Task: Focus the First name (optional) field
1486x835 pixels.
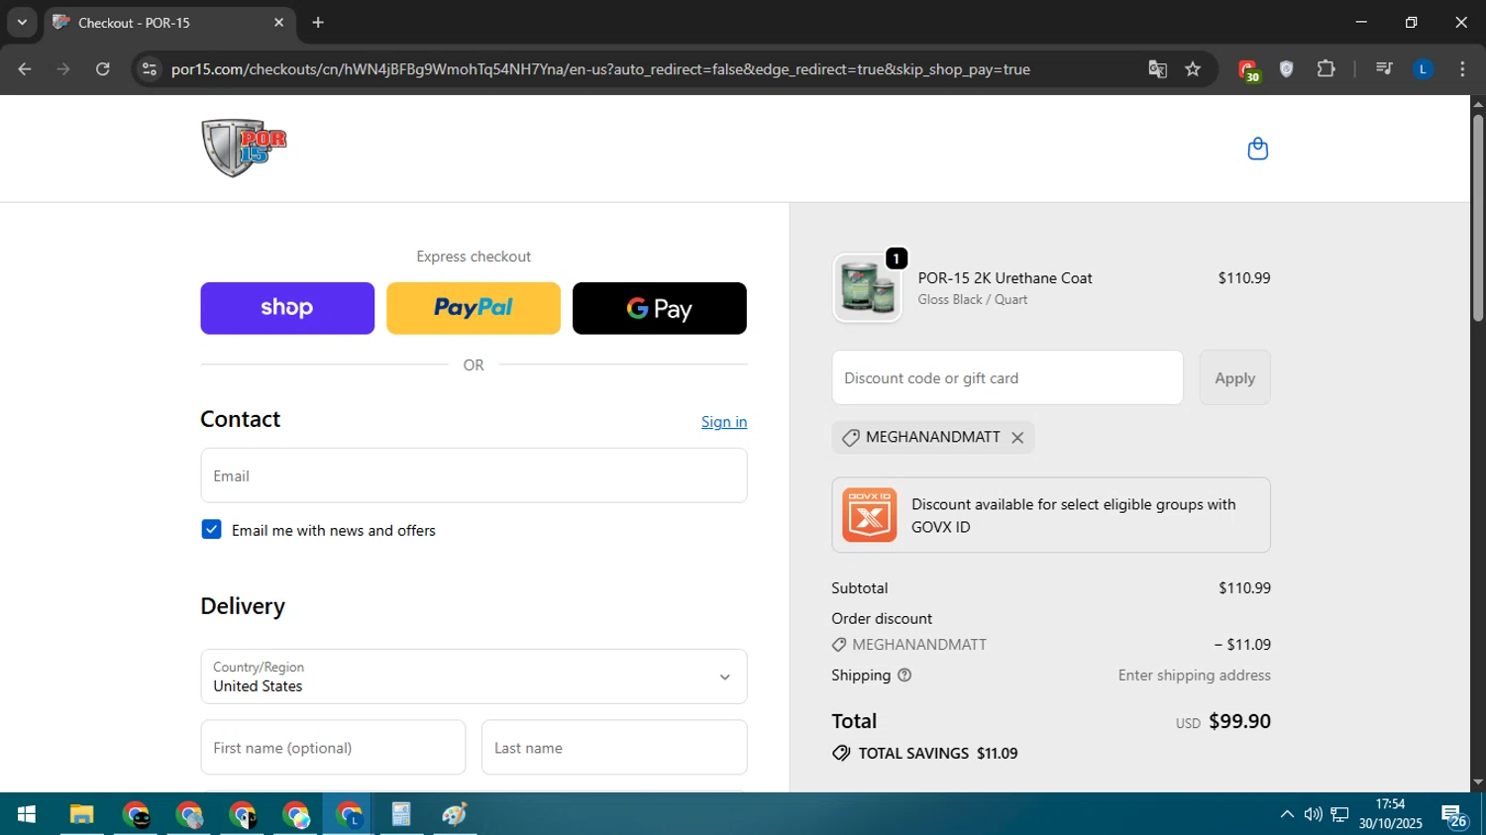Action: tap(333, 748)
